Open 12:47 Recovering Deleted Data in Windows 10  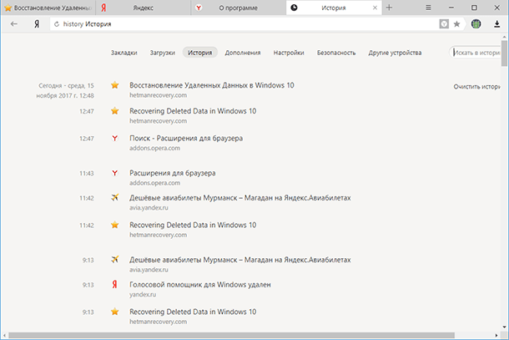click(193, 111)
